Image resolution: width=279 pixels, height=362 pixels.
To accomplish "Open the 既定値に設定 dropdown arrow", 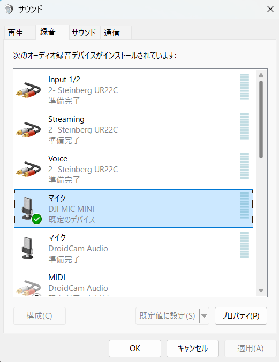I will pyautogui.click(x=204, y=315).
